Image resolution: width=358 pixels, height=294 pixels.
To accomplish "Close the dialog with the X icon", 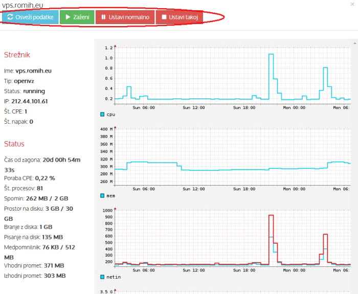I will pyautogui.click(x=352, y=4).
